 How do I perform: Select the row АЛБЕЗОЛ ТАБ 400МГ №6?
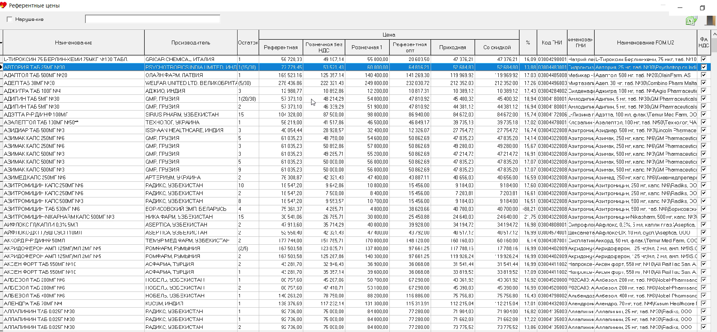[357, 295]
